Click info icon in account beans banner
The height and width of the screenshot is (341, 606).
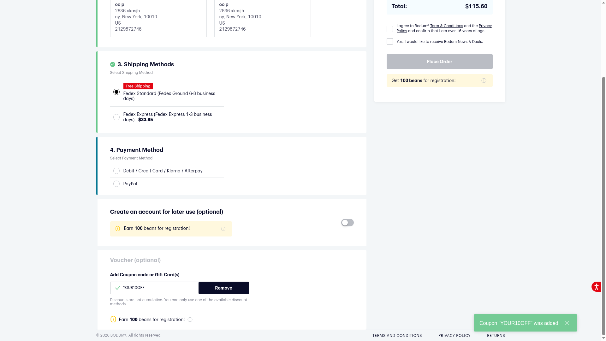[x=223, y=229]
